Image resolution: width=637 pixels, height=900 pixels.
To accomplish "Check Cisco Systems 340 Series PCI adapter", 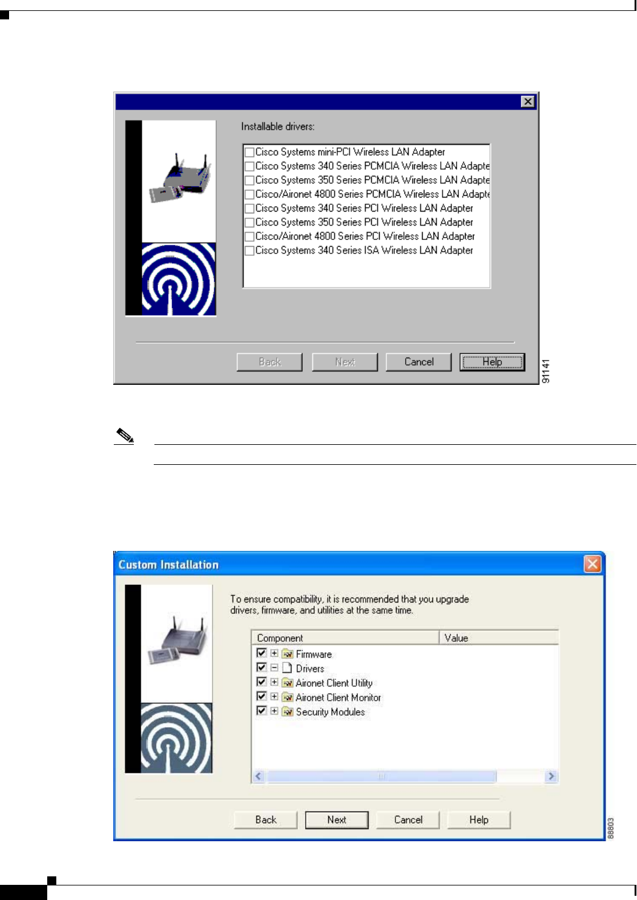I will pos(249,208).
